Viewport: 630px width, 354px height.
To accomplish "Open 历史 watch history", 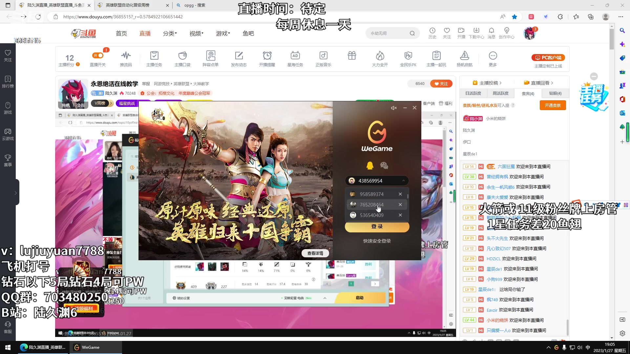I will point(432,33).
